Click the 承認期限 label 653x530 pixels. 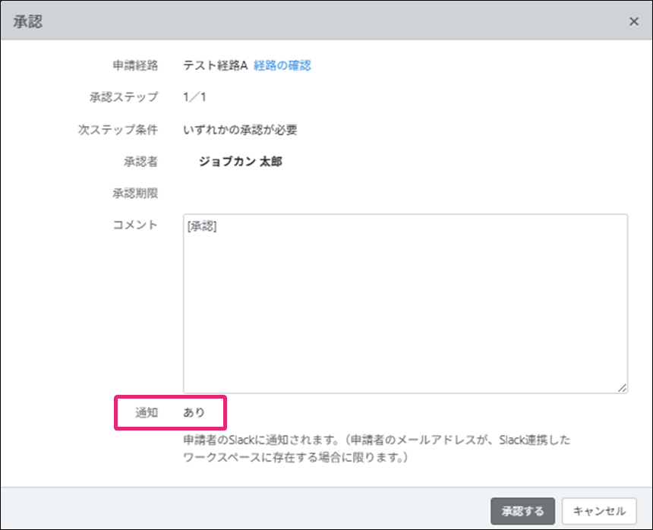click(x=135, y=194)
